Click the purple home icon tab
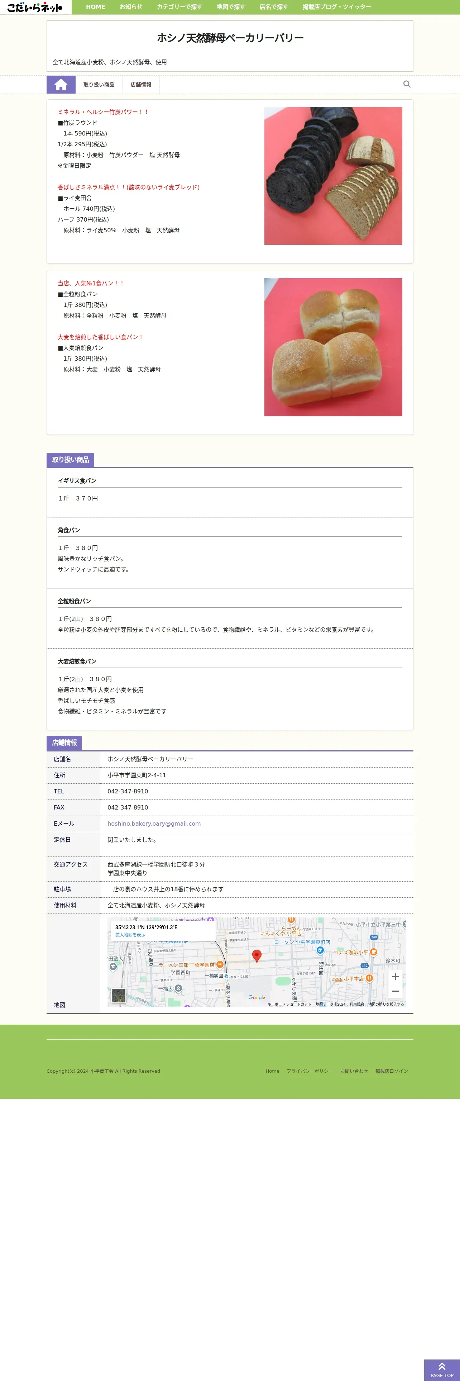460x1381 pixels. click(61, 85)
